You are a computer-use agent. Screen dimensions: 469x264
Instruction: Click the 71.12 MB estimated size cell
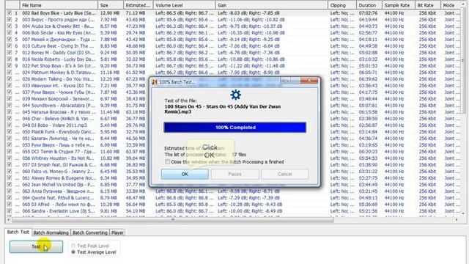(x=136, y=13)
